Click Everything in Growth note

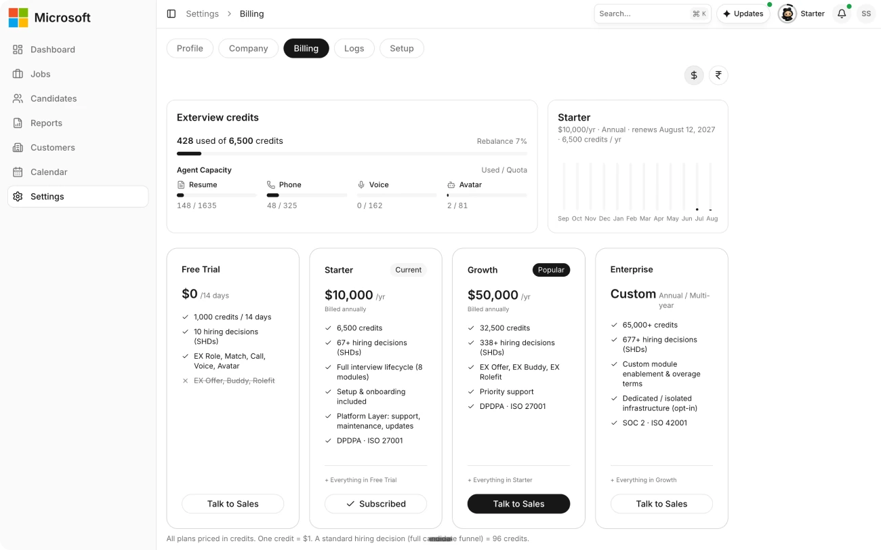tap(644, 480)
